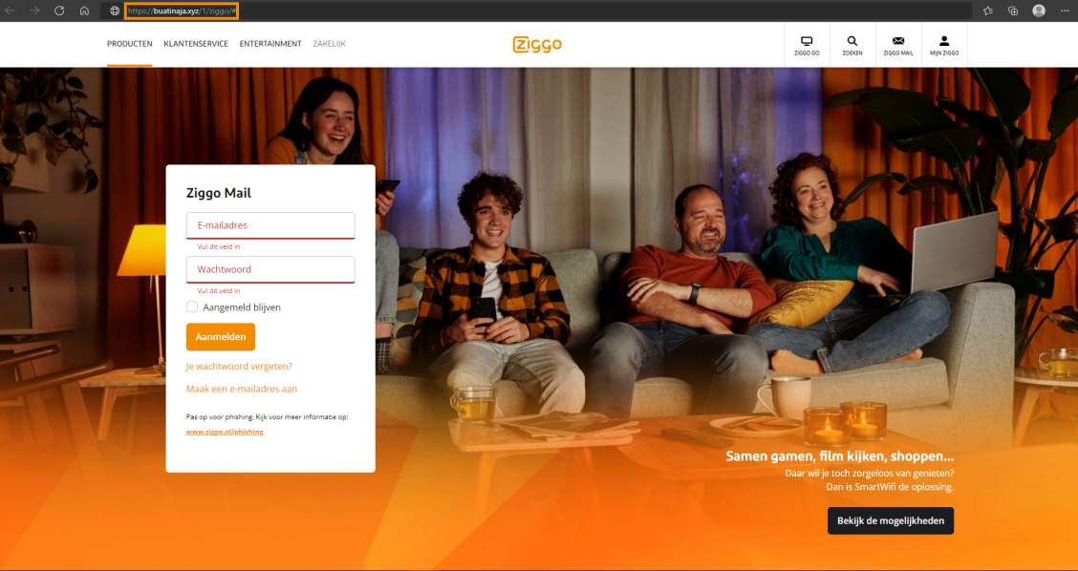Image resolution: width=1078 pixels, height=571 pixels.
Task: Follow Je wachtwoord vergeten link
Action: coord(239,367)
